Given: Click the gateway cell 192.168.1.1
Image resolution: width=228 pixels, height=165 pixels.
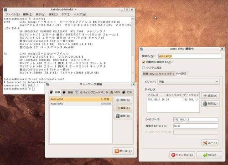Looking at the screenshot, I should pyautogui.click(x=191, y=100).
